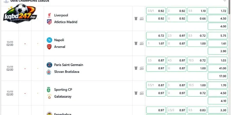Click the kqbd247.top football logo
Screen dimensions: 231x115
coord(20,14)
